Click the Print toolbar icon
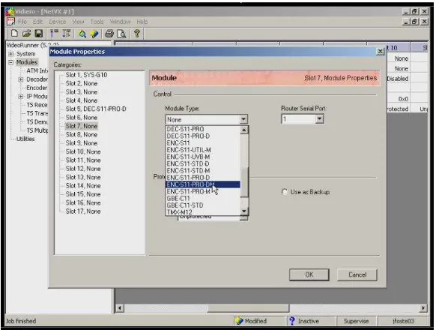Screen dimensions: 436x330 (109, 34)
